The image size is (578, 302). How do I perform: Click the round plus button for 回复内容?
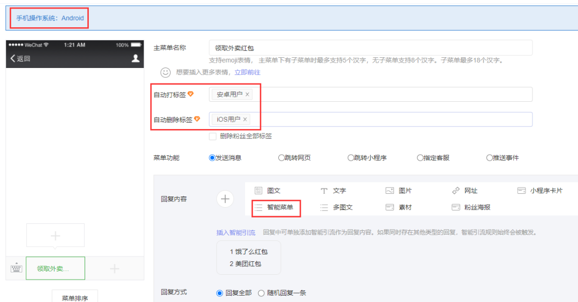(225, 199)
